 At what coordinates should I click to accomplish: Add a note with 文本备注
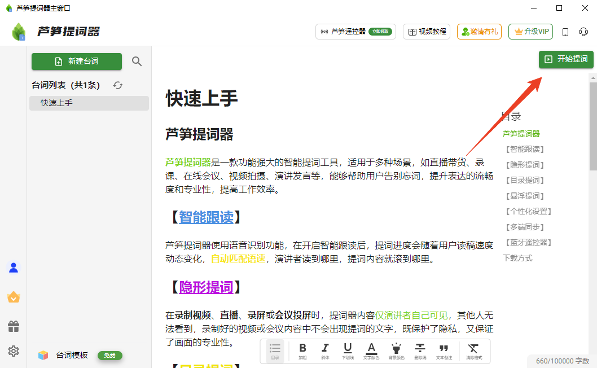point(444,351)
